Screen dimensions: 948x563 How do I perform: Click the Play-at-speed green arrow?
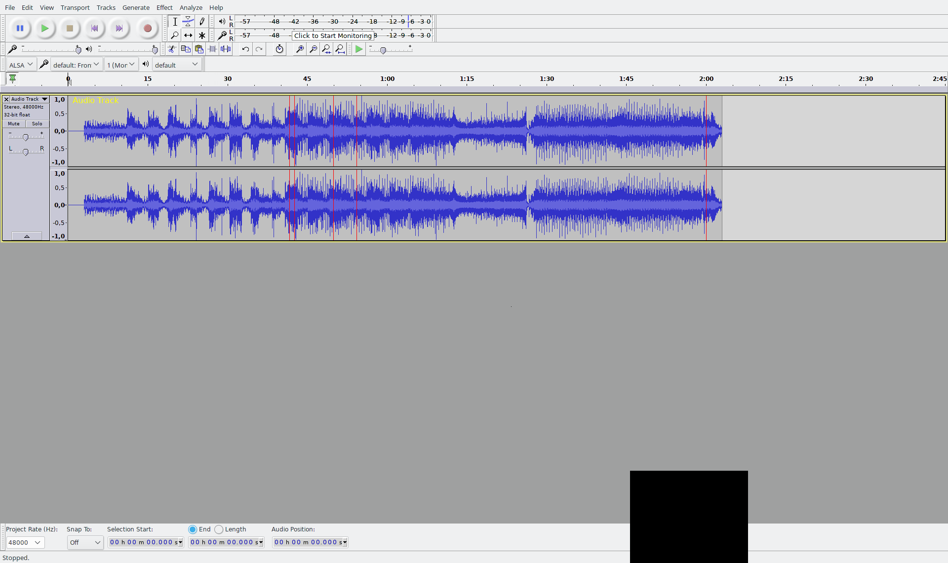(359, 49)
